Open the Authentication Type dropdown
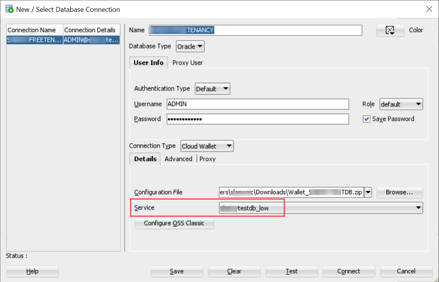The image size is (439, 282). [212, 89]
